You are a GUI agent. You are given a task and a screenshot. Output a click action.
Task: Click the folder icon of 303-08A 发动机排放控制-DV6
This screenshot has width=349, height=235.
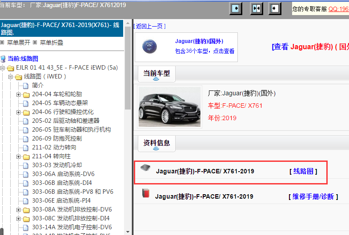tap(26, 210)
